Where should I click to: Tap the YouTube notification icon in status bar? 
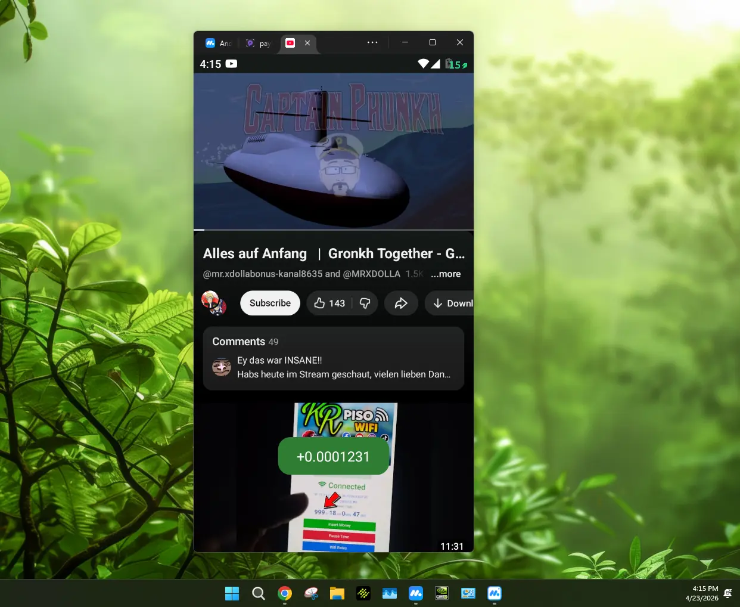[231, 64]
